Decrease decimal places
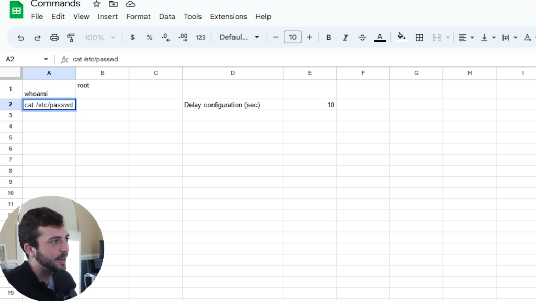 166,37
